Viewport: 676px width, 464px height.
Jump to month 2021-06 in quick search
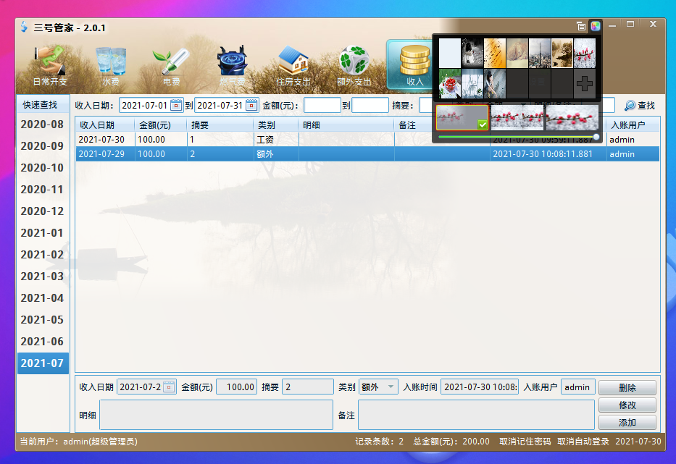point(42,342)
